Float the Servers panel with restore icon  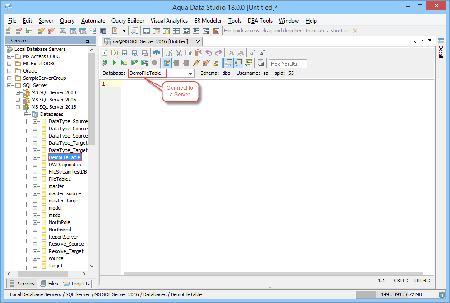88,41
